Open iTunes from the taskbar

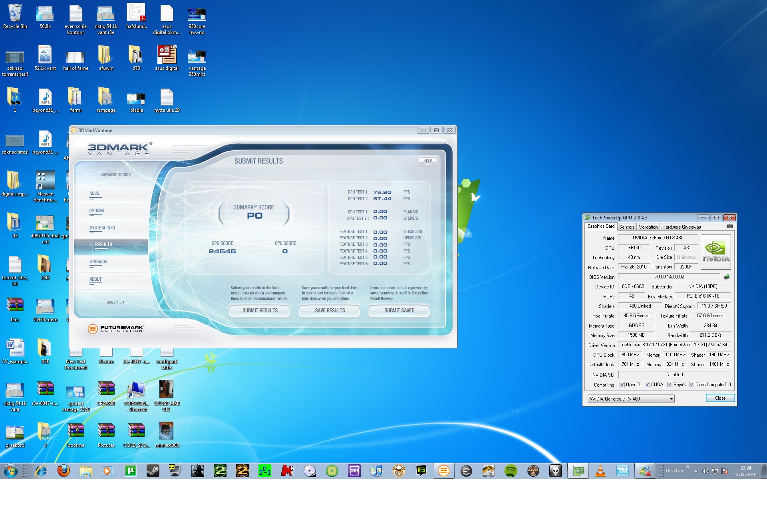(376, 471)
